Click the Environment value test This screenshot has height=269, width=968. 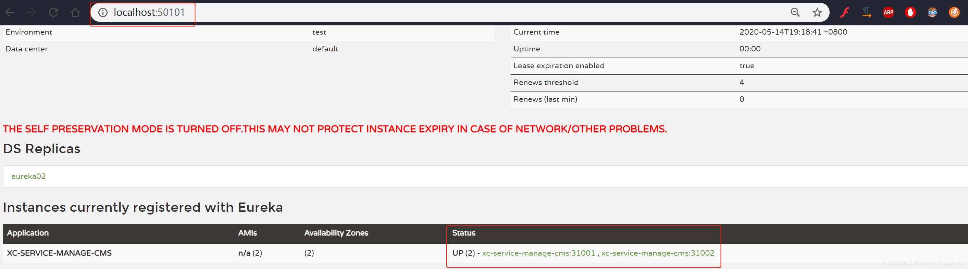[x=319, y=32]
